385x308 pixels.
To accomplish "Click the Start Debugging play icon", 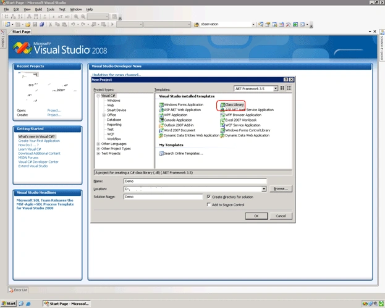I will pos(112,24).
